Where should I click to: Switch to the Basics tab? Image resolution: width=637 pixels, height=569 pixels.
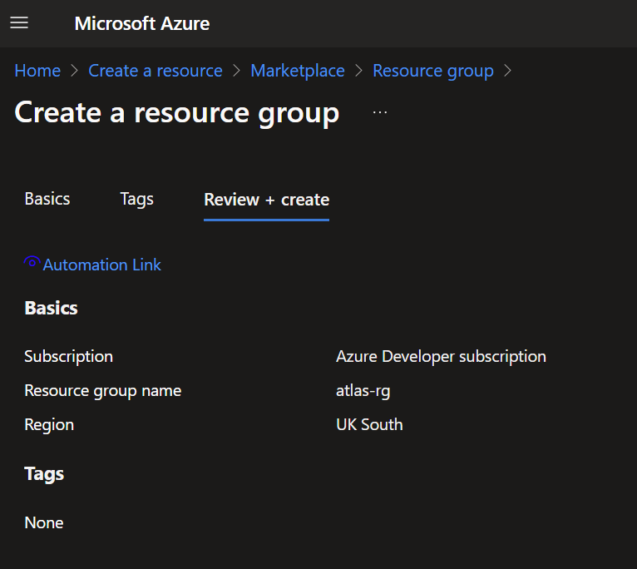point(47,199)
